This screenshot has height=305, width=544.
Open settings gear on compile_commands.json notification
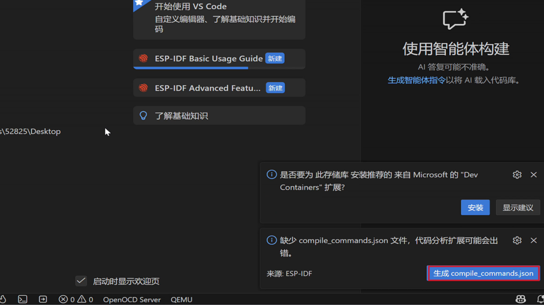click(517, 240)
